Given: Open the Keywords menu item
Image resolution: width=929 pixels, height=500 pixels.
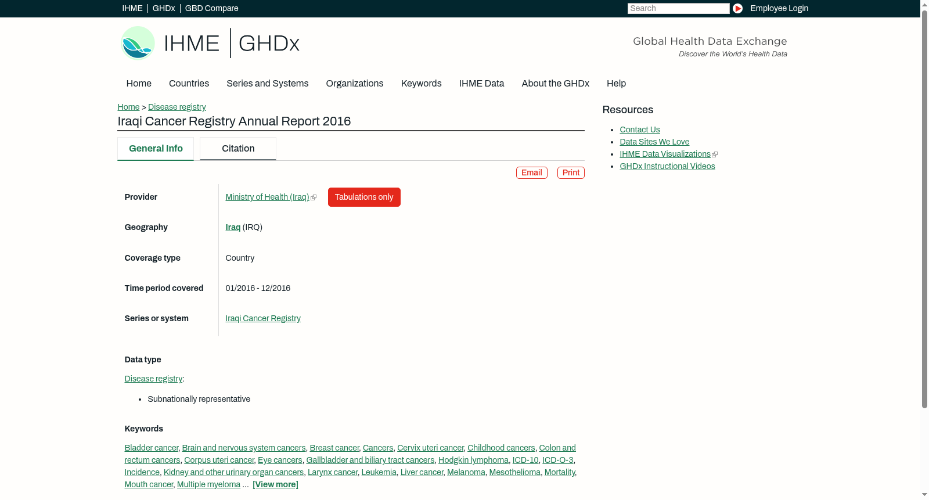Looking at the screenshot, I should coord(422,83).
